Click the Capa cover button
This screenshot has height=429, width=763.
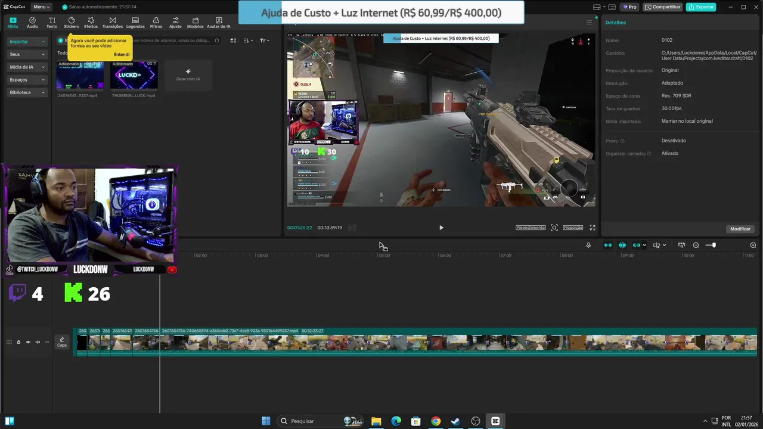[62, 342]
